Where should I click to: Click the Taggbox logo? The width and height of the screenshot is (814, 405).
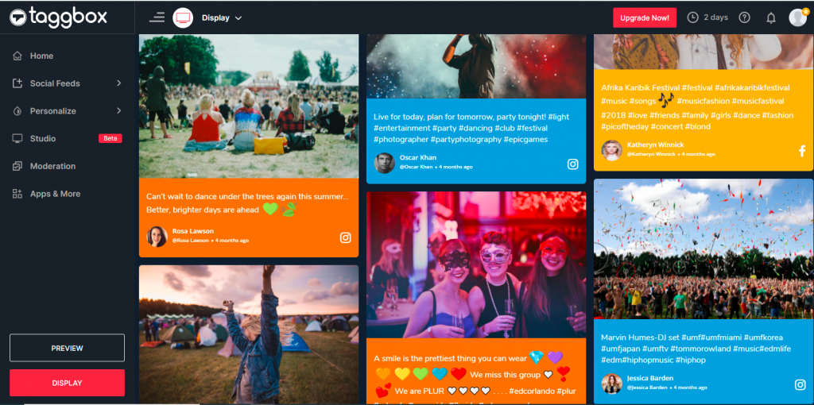(x=58, y=17)
